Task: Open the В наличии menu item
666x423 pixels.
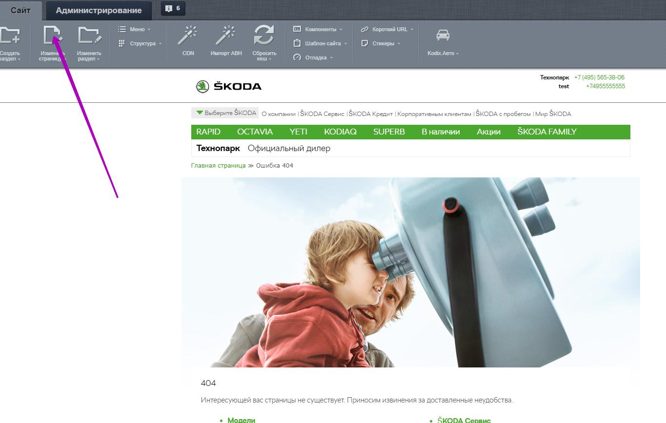Action: pyautogui.click(x=441, y=132)
